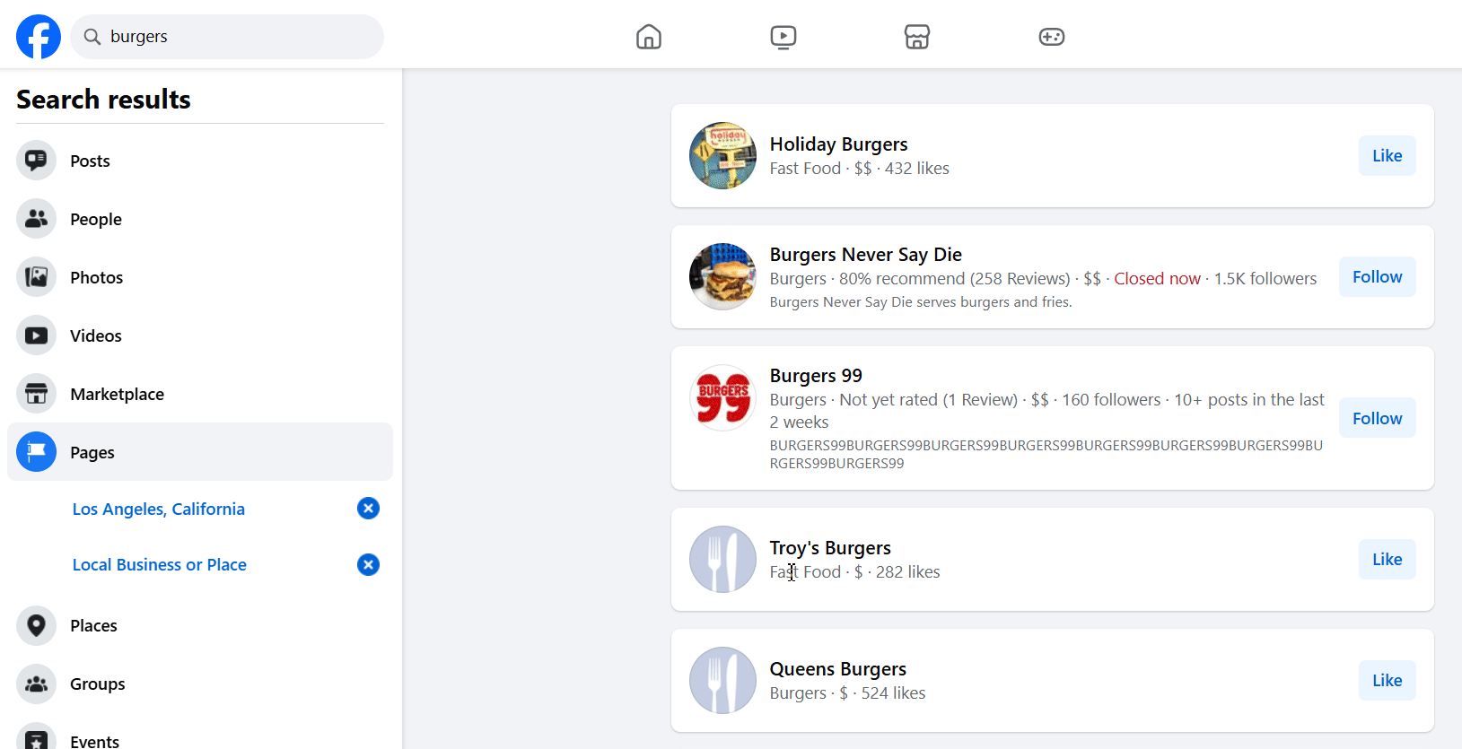Select the People filter icon

[x=37, y=219]
